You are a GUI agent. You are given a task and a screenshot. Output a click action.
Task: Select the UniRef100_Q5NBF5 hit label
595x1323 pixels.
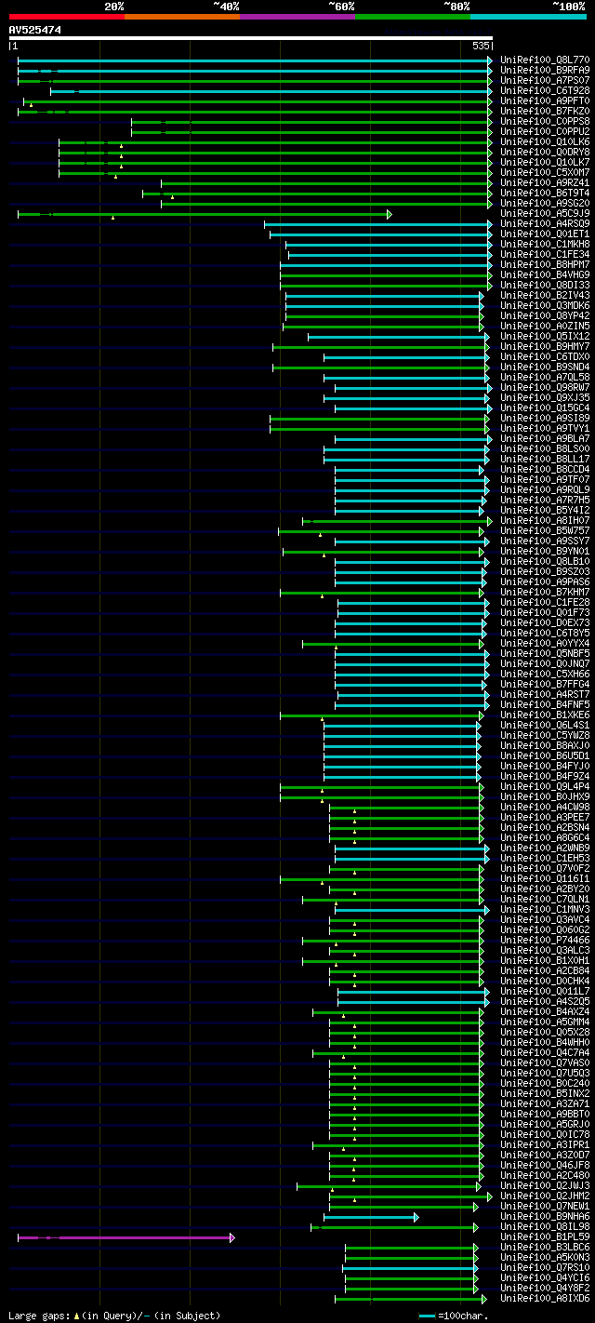(545, 654)
